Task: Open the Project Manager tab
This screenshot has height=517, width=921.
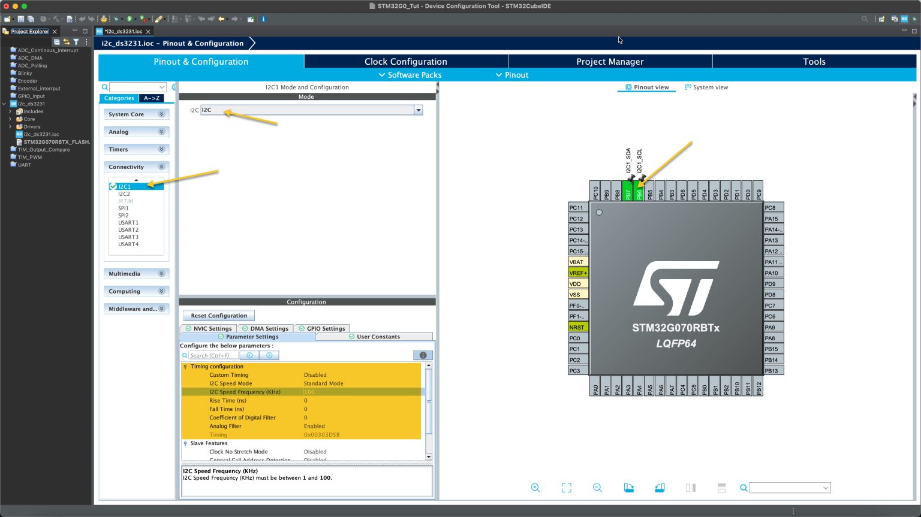Action: pos(609,61)
